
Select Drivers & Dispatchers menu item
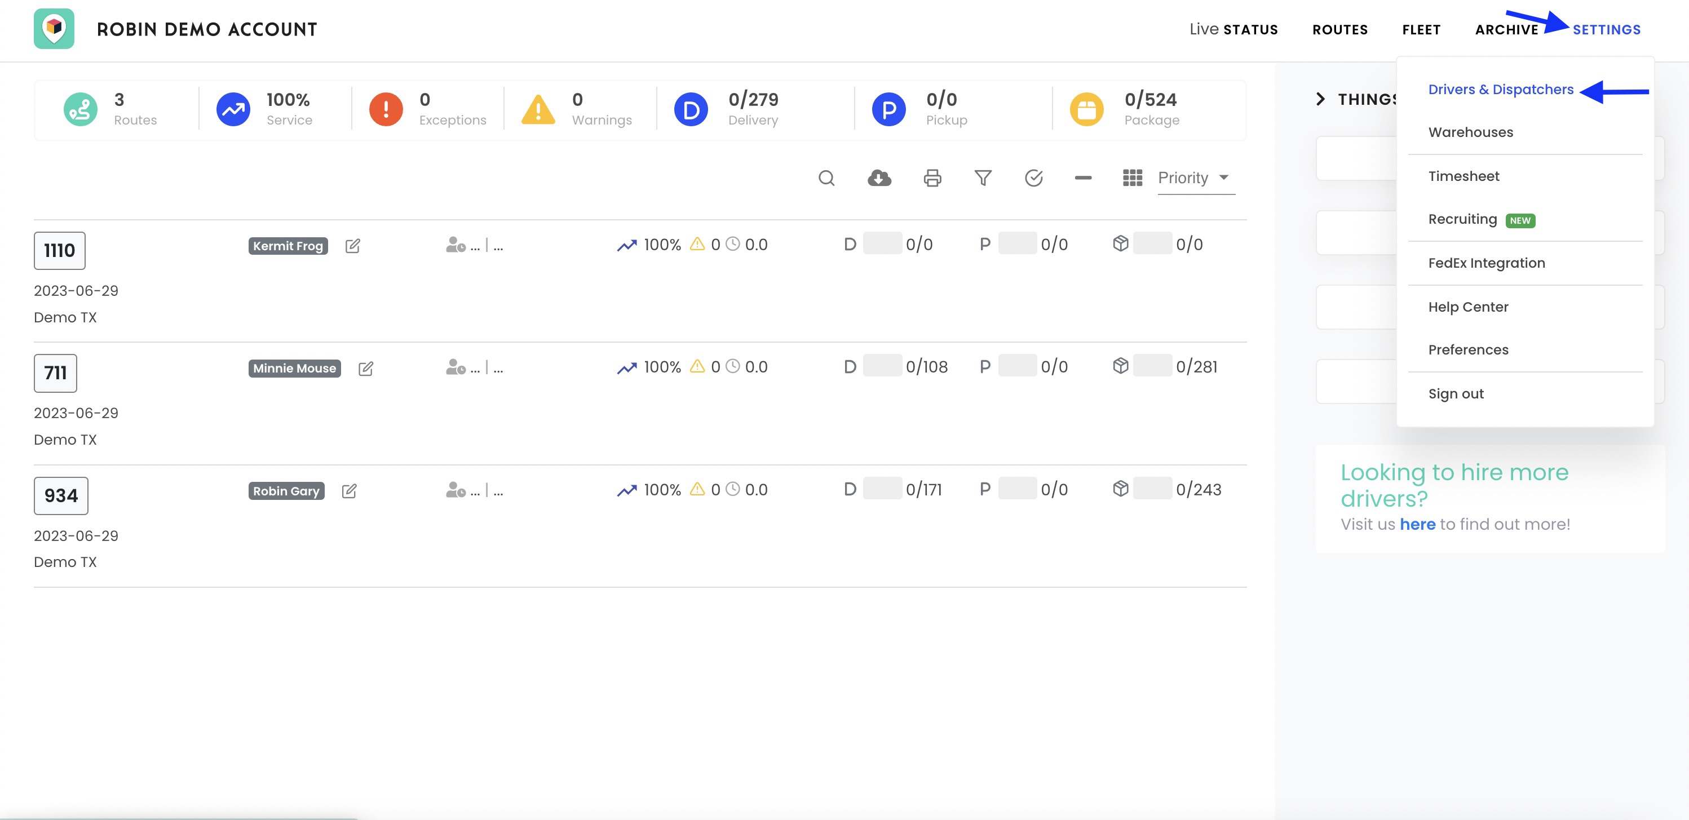click(x=1500, y=90)
